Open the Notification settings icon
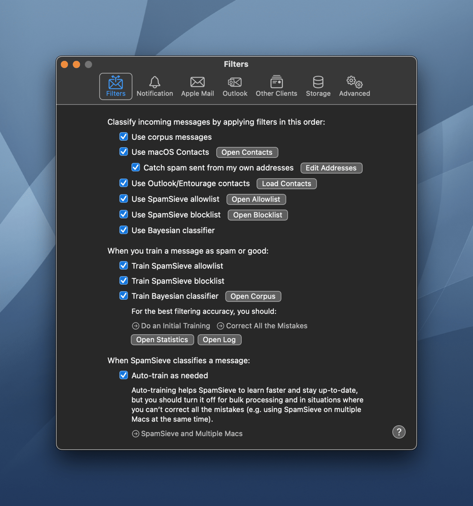 155,86
